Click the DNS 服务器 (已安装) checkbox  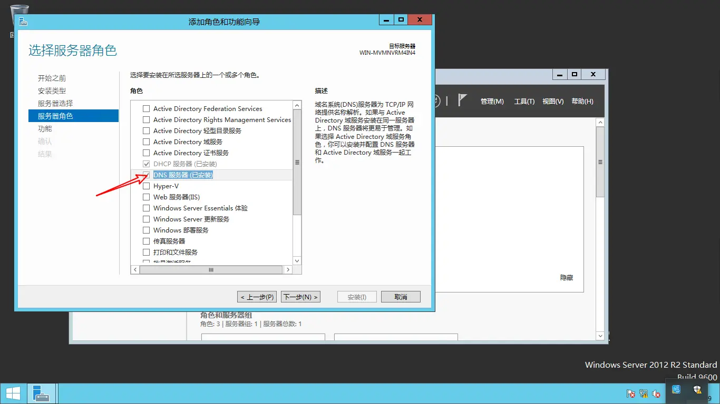click(x=147, y=175)
